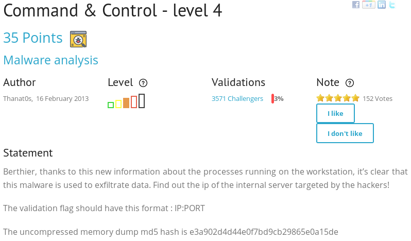Click the black highest difficulty level bar
Viewport: 411px width, 241px height.
(x=142, y=101)
